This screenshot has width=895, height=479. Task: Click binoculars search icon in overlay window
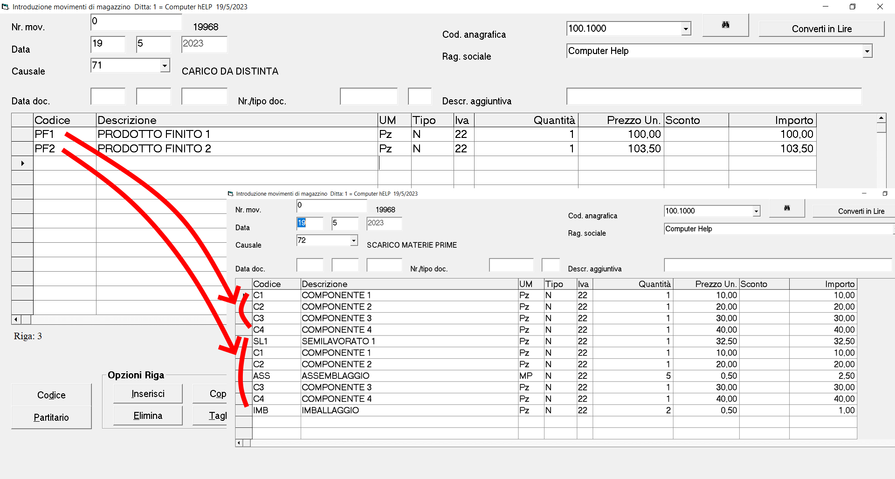(x=787, y=208)
